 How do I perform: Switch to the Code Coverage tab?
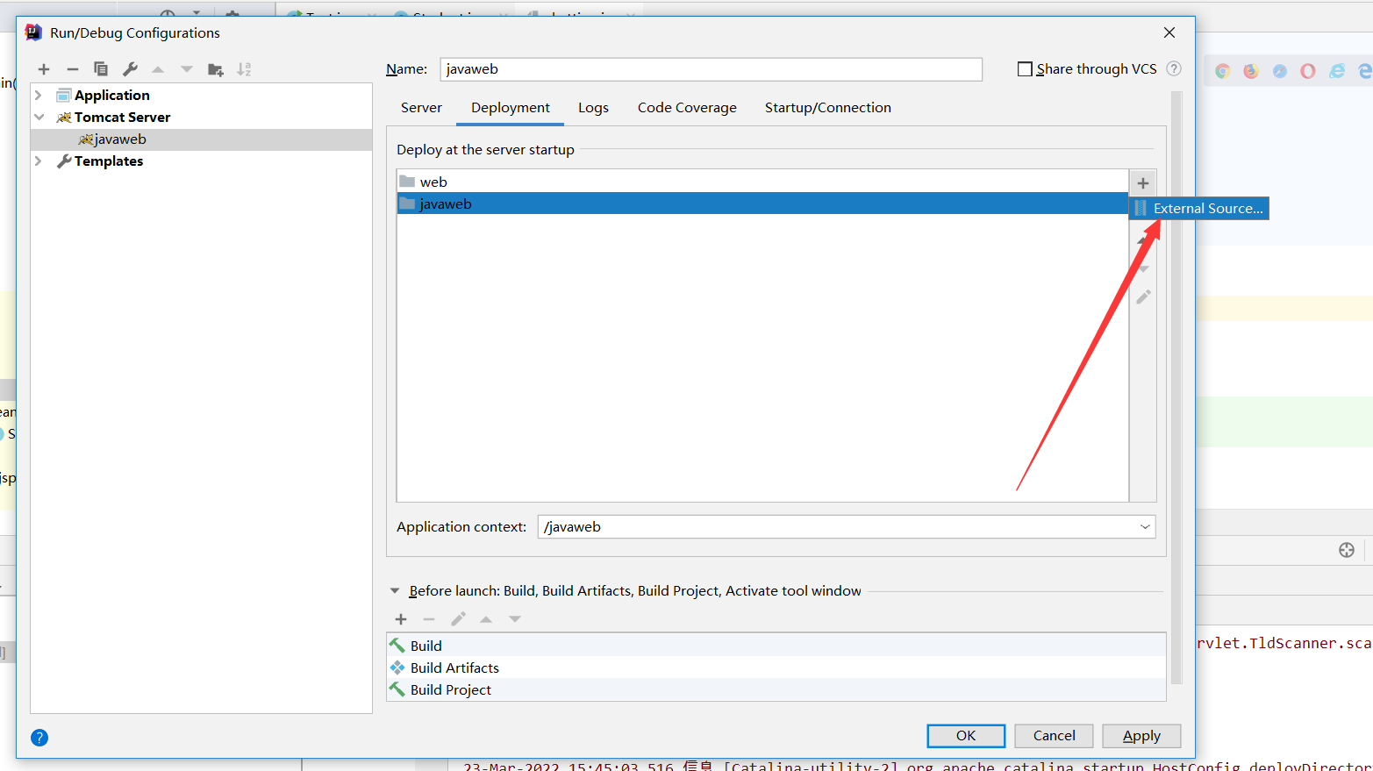pos(687,107)
